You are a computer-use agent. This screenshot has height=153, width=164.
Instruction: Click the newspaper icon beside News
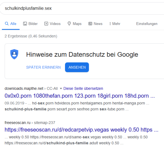pyautogui.click(x=90, y=24)
